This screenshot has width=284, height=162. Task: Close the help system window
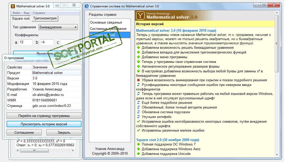pos(274,6)
